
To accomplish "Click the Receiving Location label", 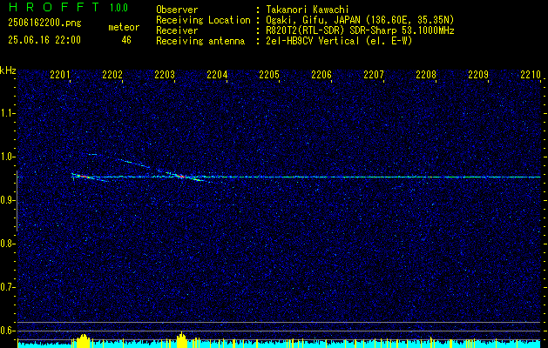I will click(203, 20).
